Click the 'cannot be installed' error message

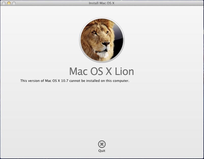(x=75, y=81)
